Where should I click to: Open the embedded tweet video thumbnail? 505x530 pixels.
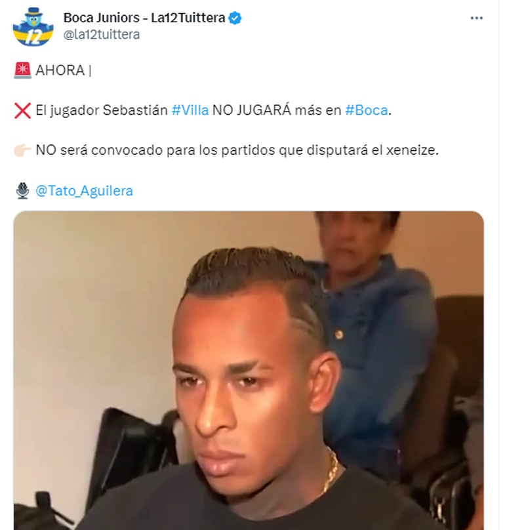[249, 371]
